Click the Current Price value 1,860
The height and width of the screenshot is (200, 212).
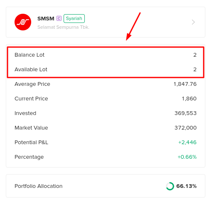click(x=189, y=99)
